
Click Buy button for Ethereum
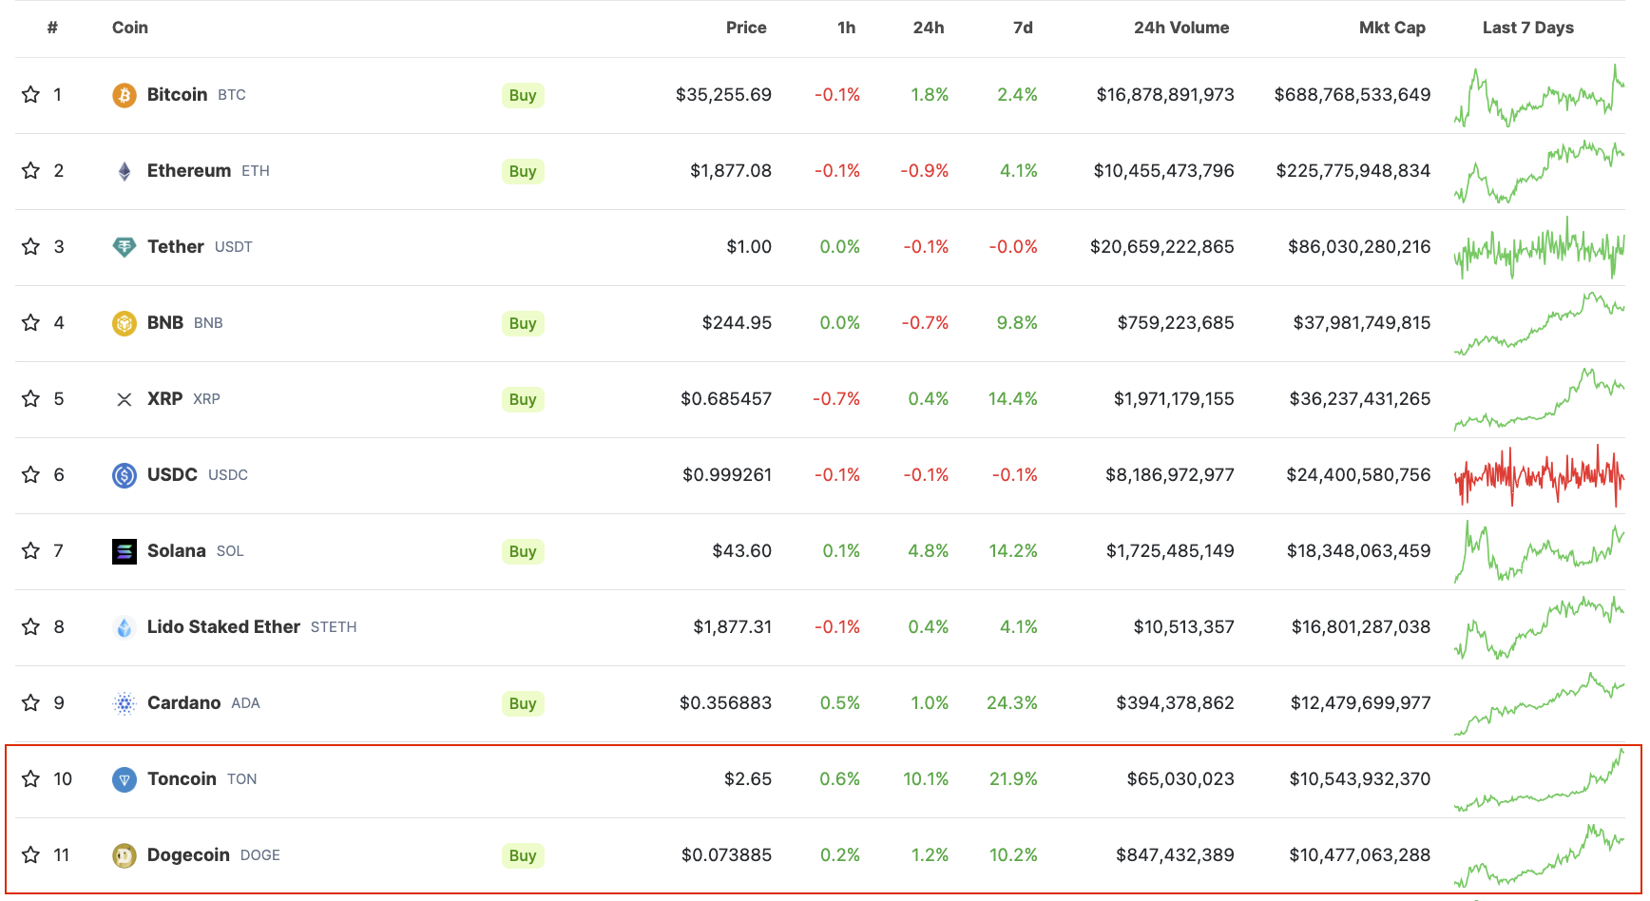[x=523, y=171]
